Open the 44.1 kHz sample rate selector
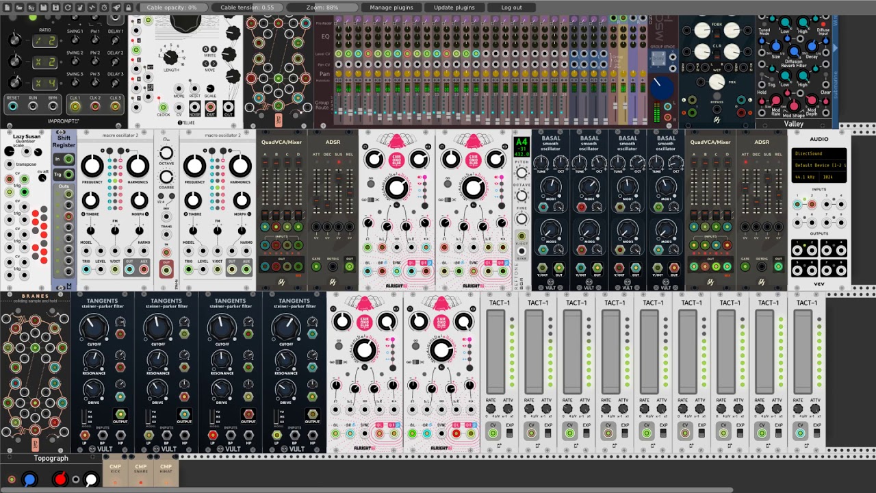Viewport: 876px width, 493px height. (x=806, y=177)
